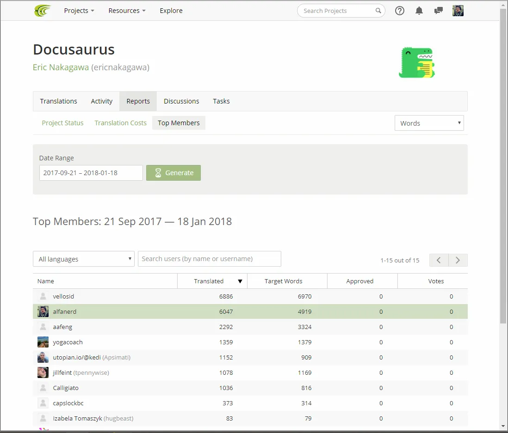Open the All languages dropdown
The width and height of the screenshot is (508, 433).
[x=84, y=259]
